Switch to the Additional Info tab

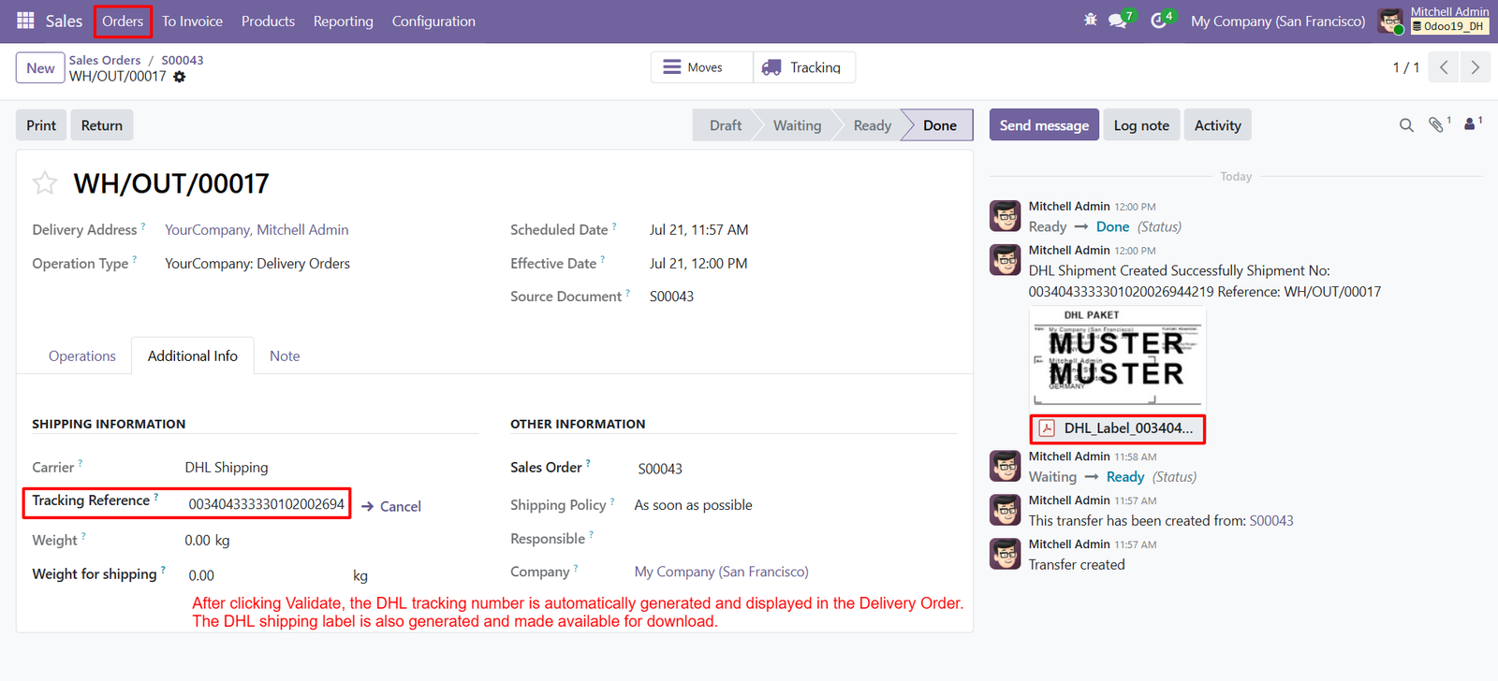(193, 355)
